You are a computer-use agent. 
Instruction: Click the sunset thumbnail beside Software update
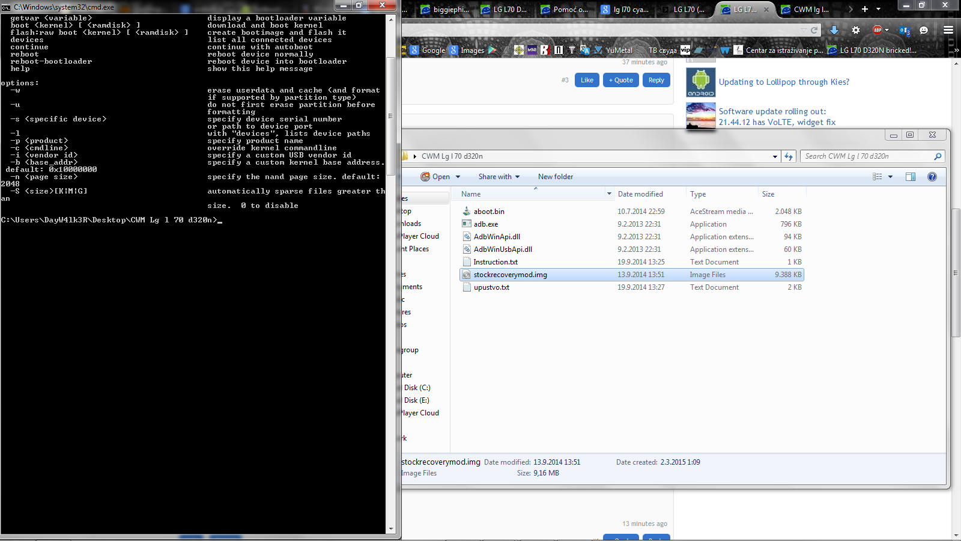click(701, 115)
